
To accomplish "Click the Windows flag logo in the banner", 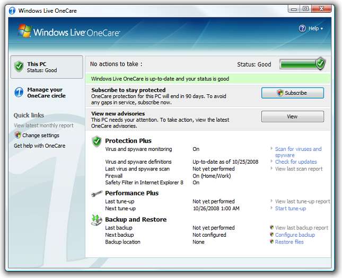I will [24, 31].
